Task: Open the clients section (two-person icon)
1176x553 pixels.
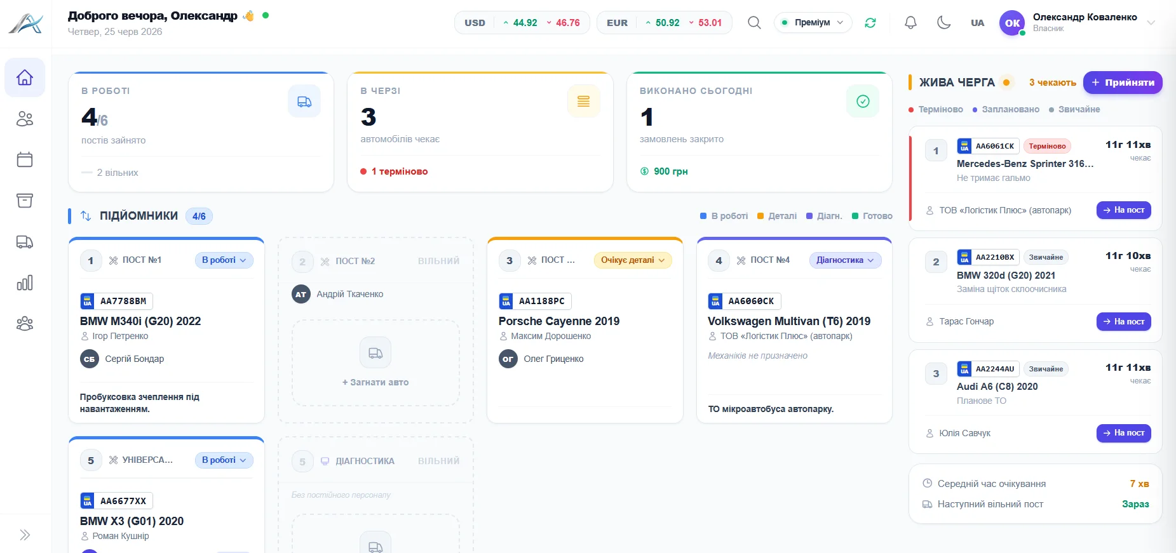Action: tap(25, 119)
